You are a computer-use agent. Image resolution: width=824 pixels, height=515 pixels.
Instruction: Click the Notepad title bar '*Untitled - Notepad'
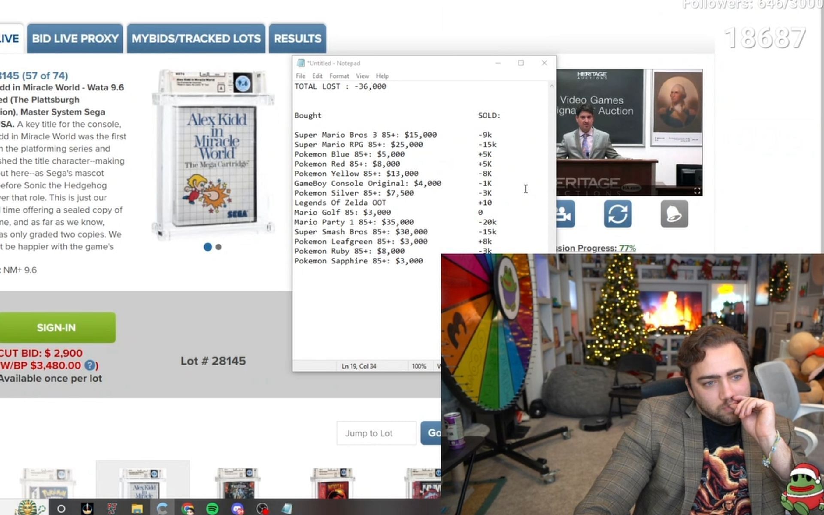(x=334, y=63)
